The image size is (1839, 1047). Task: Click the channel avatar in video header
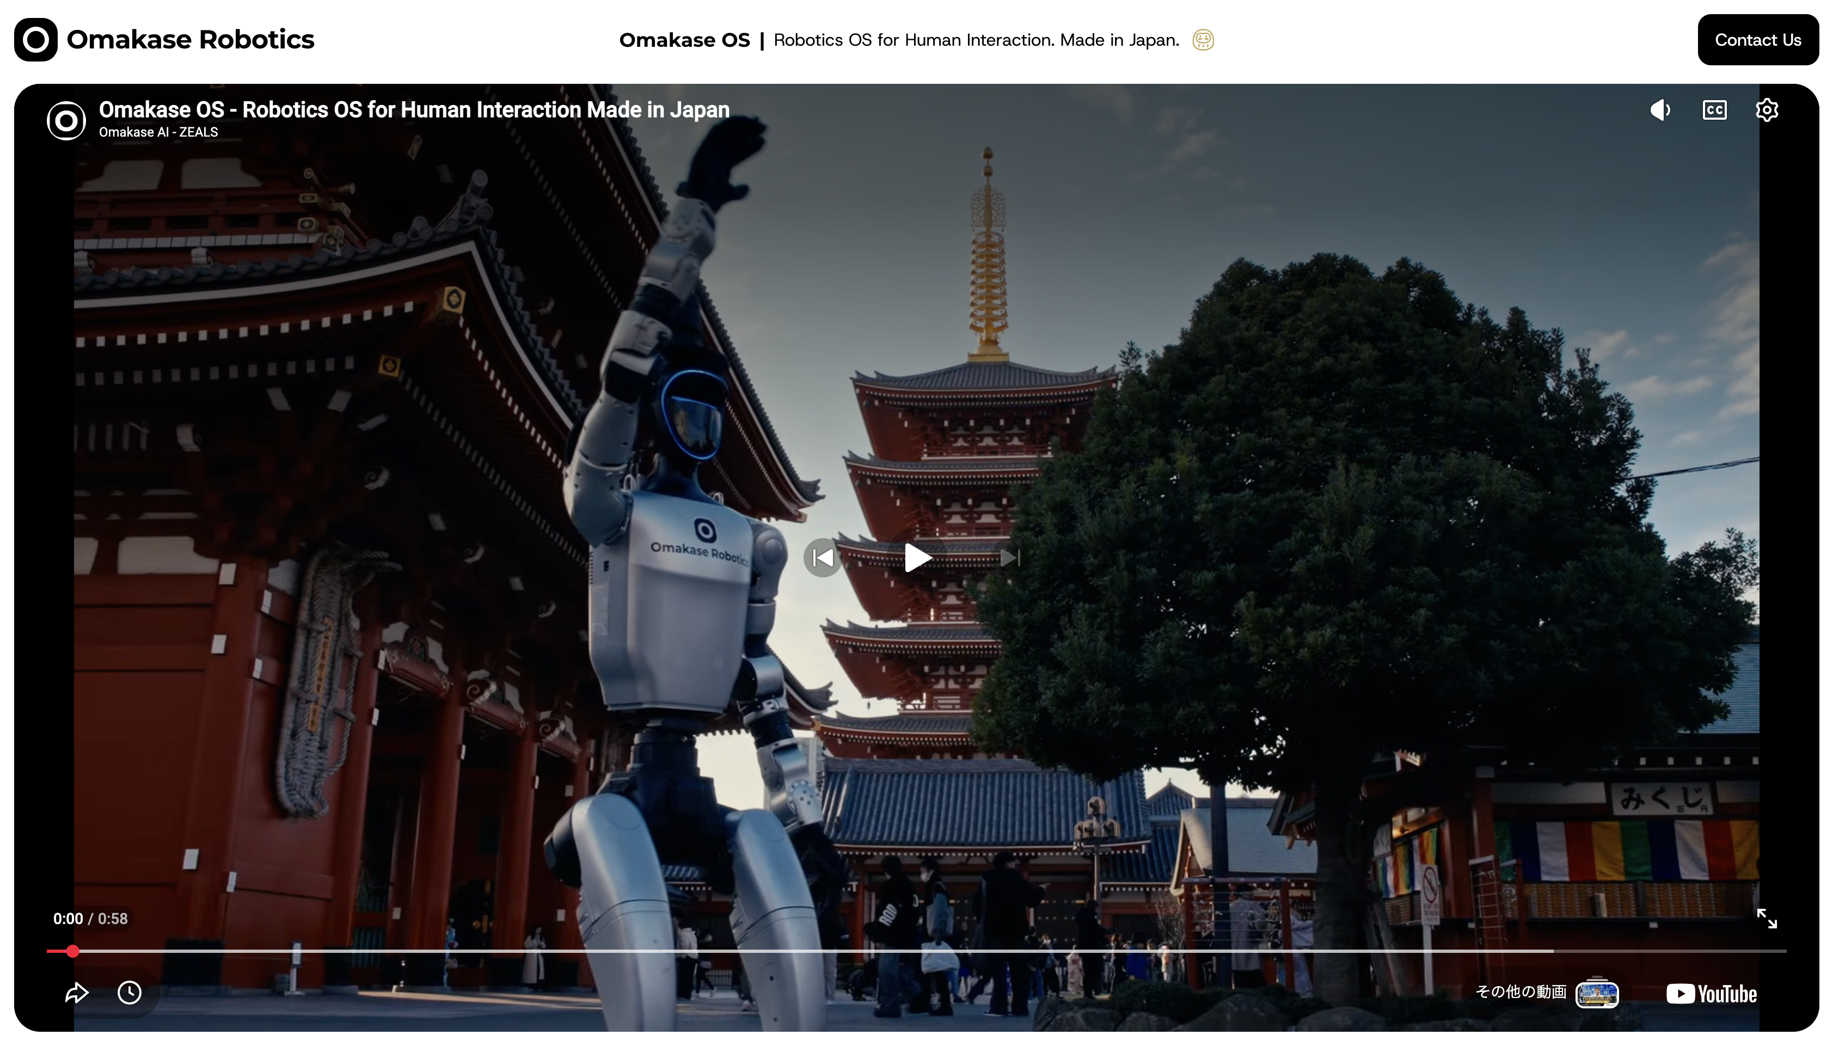pos(66,120)
